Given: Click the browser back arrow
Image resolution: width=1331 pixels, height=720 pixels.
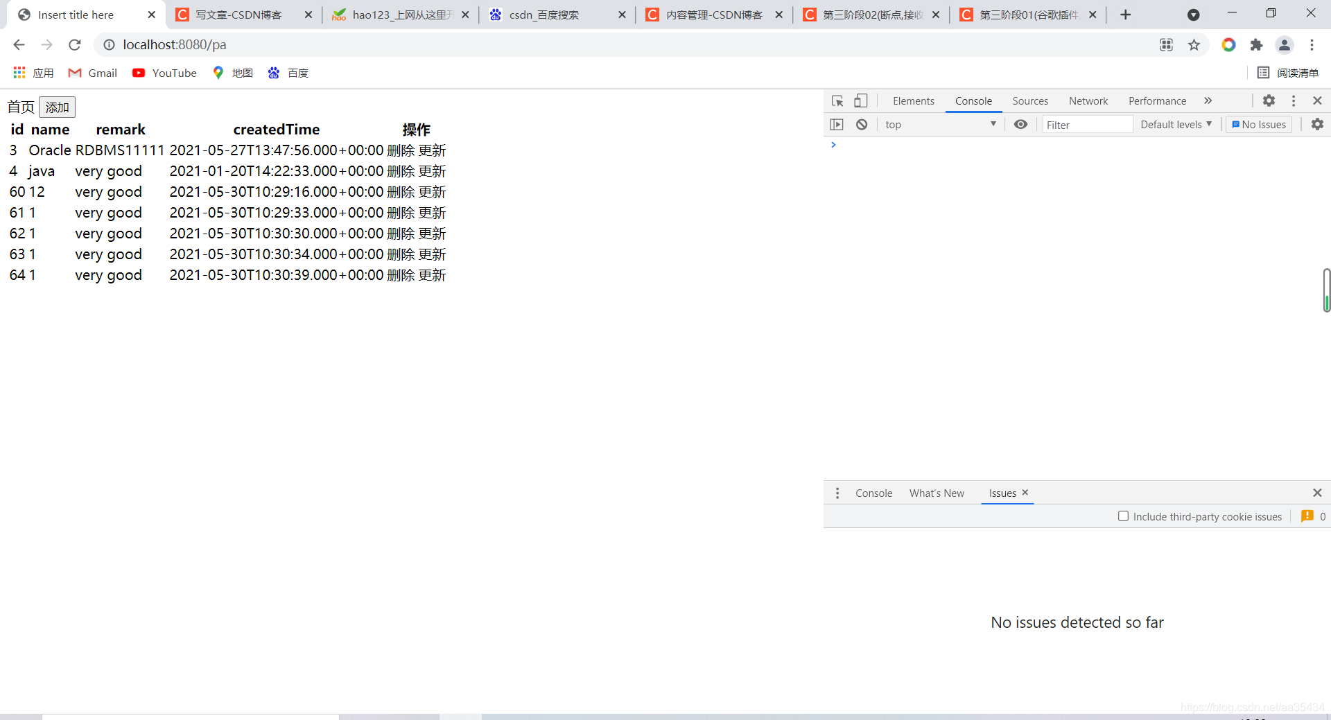Looking at the screenshot, I should point(19,45).
